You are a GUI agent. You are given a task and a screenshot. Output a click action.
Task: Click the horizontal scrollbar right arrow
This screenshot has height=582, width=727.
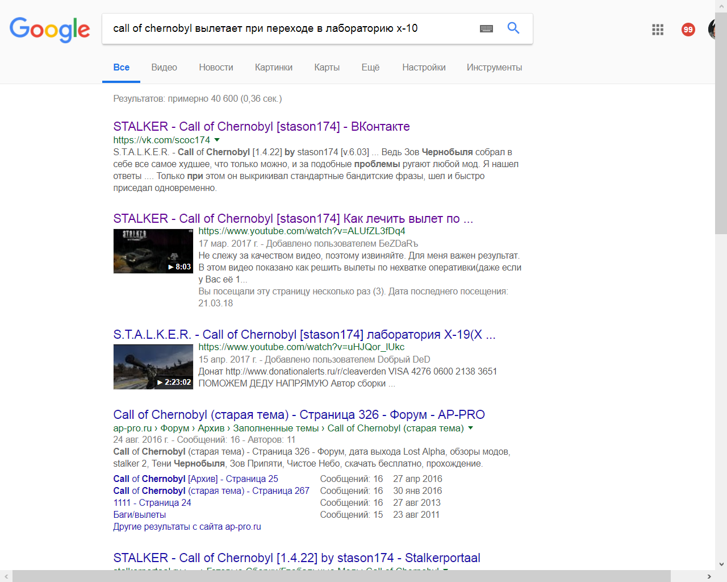coord(709,576)
